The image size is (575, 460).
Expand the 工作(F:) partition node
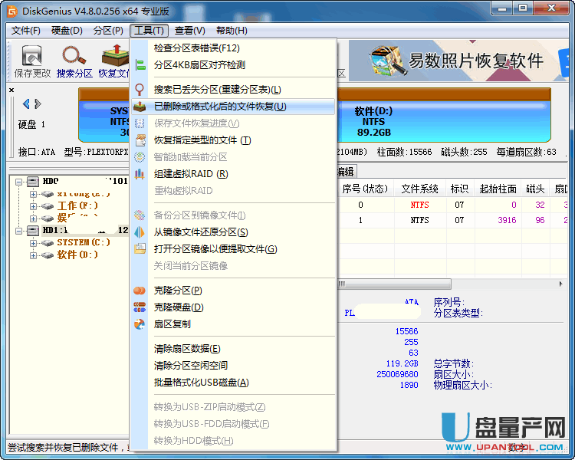(33, 206)
